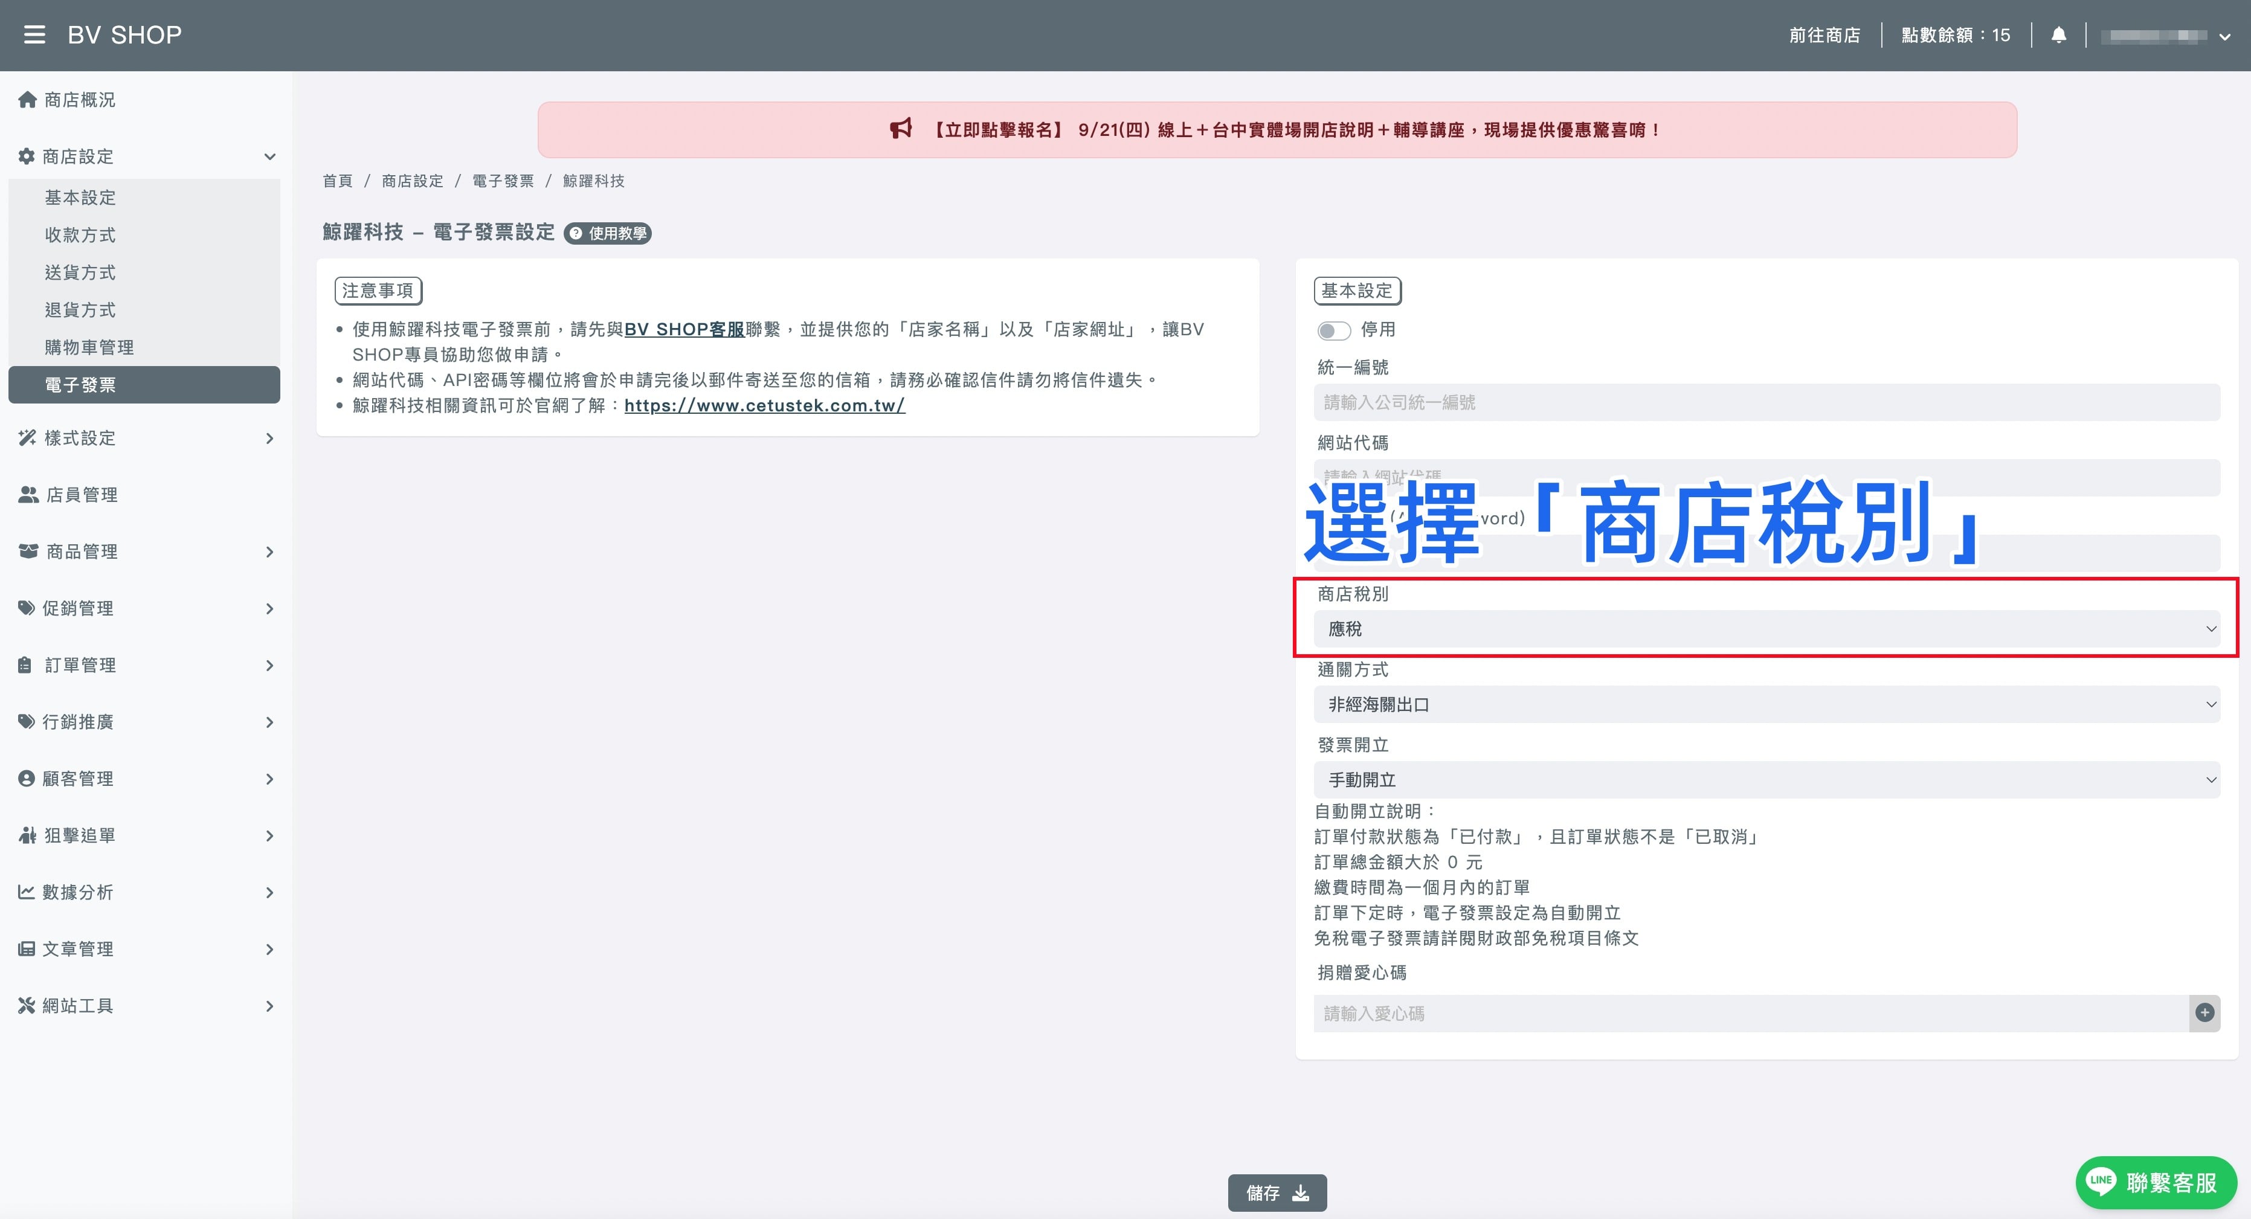This screenshot has width=2251, height=1219.
Task: Select 基本設定 in the sidebar
Action: coord(144,198)
